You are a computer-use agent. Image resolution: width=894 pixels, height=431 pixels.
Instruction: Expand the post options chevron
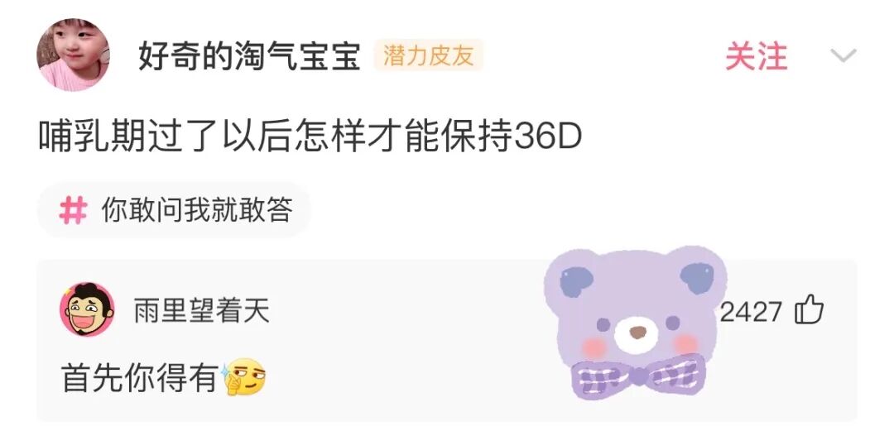[x=844, y=56]
